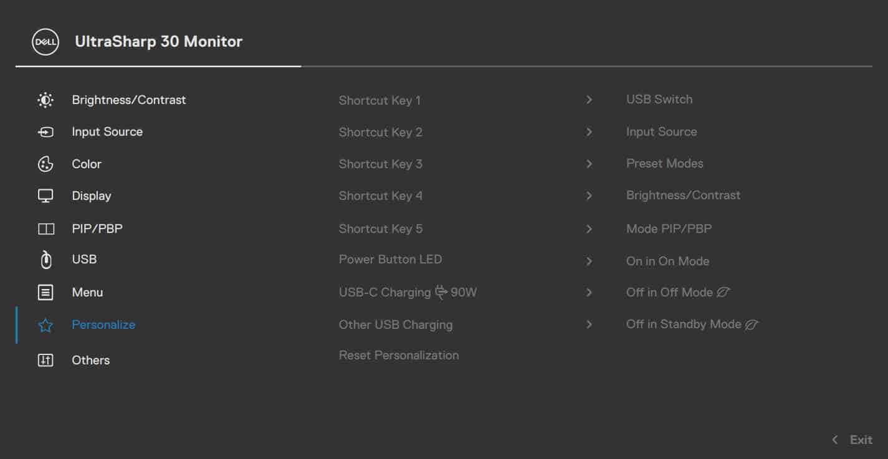Click the Menu list icon
Screen dimensions: 888x459
[x=45, y=292]
